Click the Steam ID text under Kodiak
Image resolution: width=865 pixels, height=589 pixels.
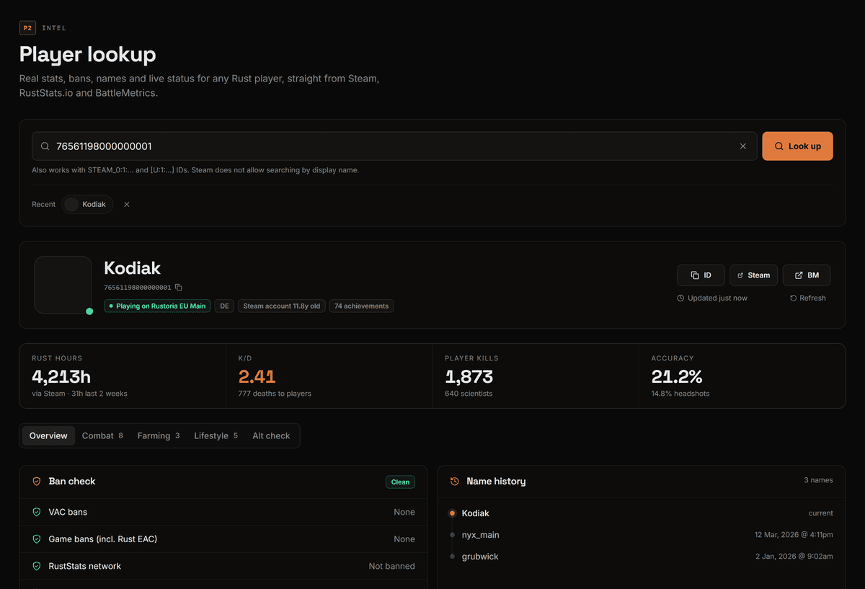[138, 288]
